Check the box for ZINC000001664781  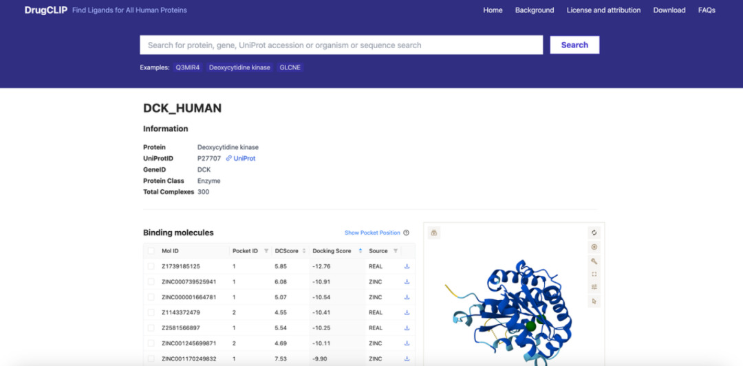[151, 297]
